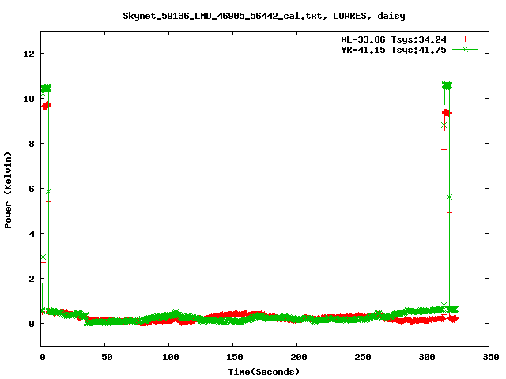Click the x-axis tick label 50
The image size is (506, 379).
point(107,357)
